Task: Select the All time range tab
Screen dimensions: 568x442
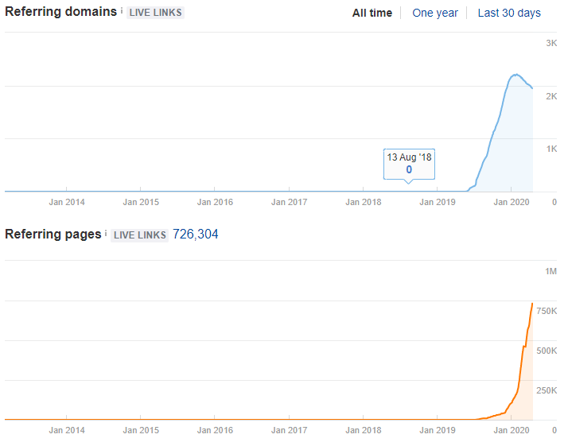Action: pyautogui.click(x=372, y=13)
